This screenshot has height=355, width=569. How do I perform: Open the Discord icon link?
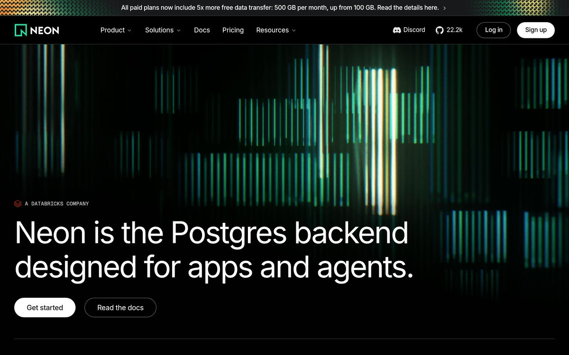click(x=397, y=30)
